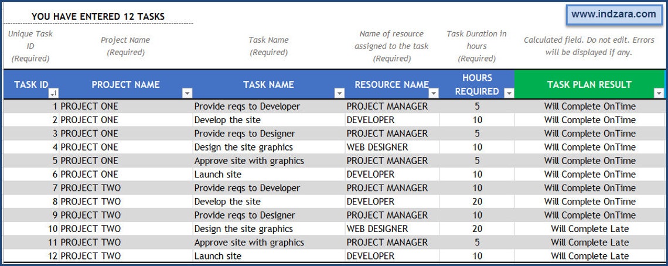Image resolution: width=668 pixels, height=266 pixels.
Task: Open the HOURS REQUIRED filter dropdown
Action: (509, 93)
